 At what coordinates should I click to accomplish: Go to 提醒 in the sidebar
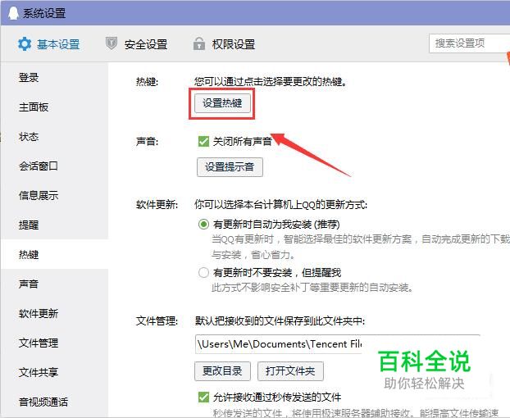[29, 225]
